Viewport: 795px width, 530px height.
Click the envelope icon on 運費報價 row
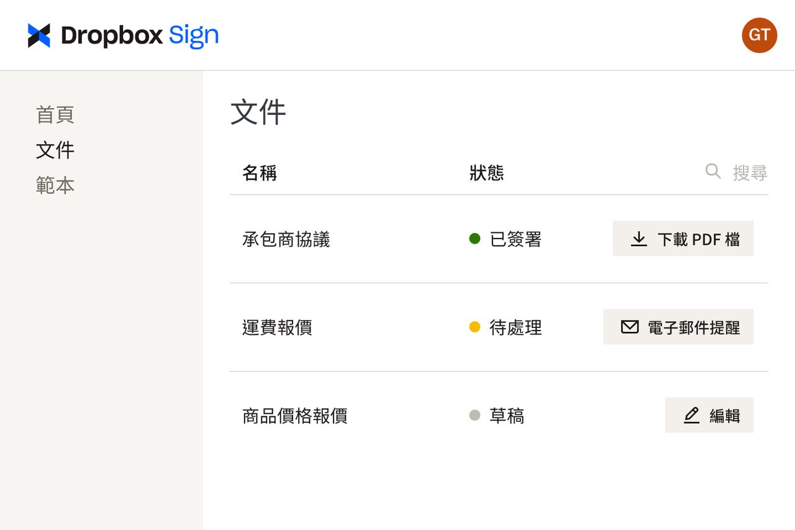coord(630,326)
